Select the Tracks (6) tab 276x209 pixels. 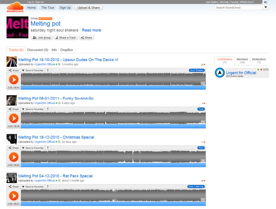point(16,50)
